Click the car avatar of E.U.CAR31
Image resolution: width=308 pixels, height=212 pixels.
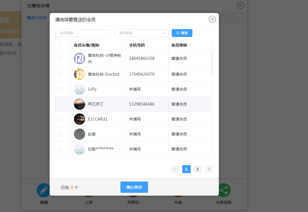(x=79, y=119)
